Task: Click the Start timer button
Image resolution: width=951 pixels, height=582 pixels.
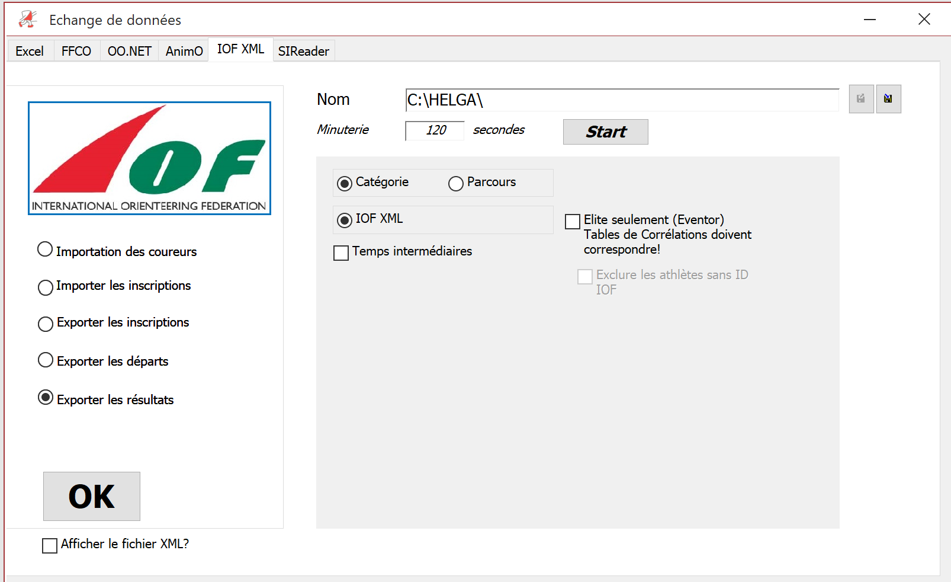Action: coord(606,132)
